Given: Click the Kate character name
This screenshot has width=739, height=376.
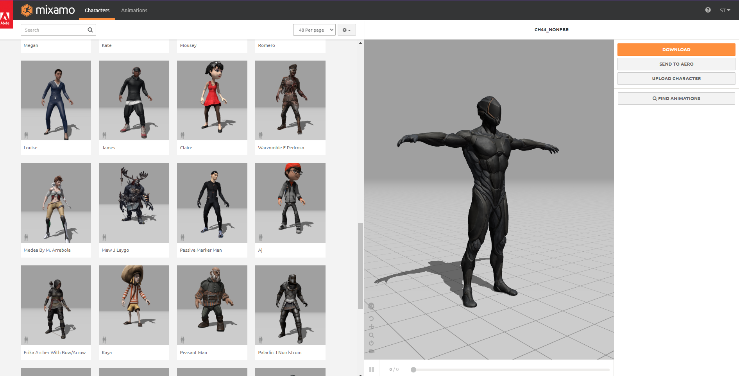Looking at the screenshot, I should coord(107,45).
